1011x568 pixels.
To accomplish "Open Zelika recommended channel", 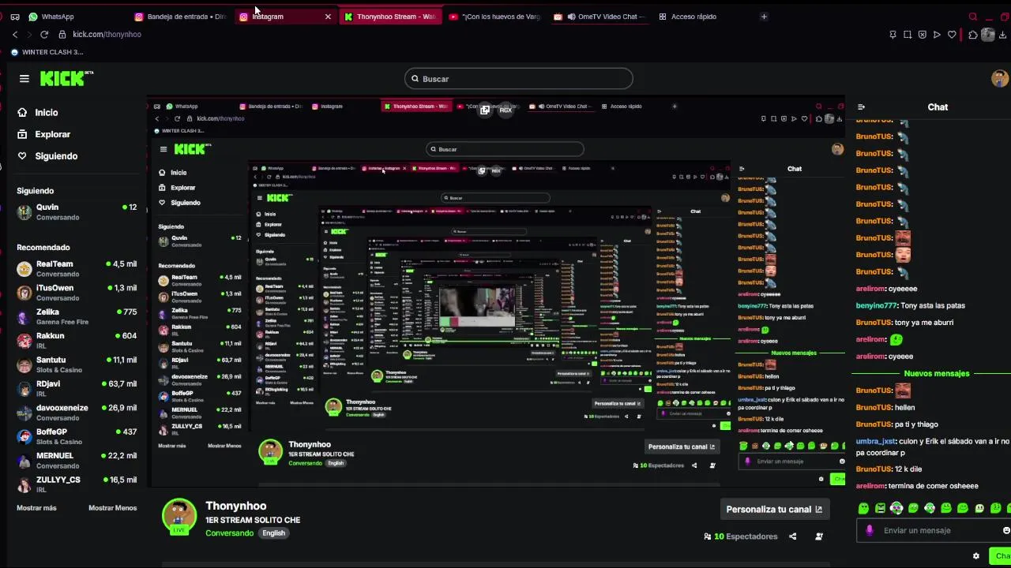I will 77,316.
